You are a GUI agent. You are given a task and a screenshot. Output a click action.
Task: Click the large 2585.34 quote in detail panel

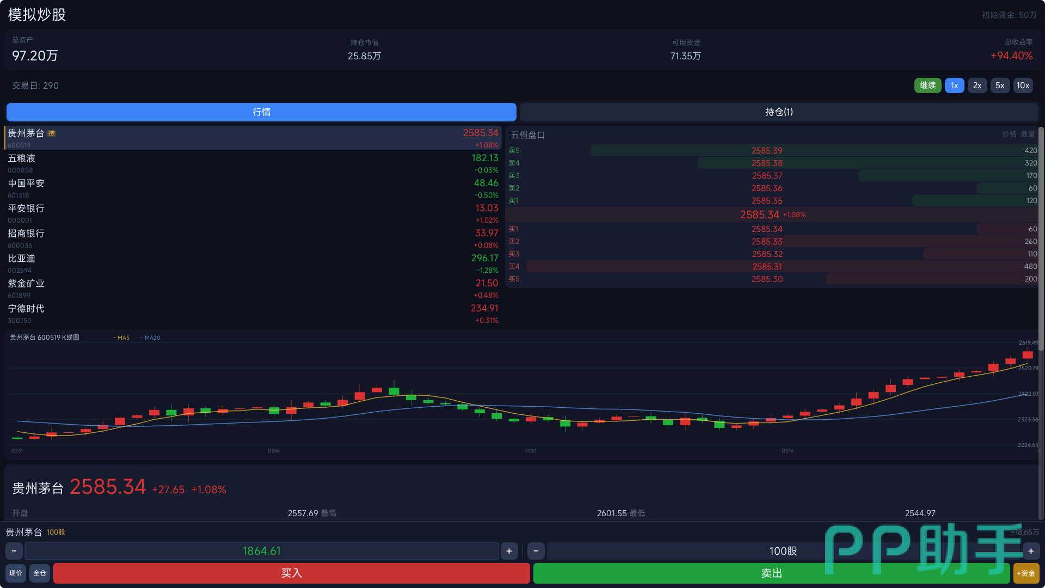(108, 487)
